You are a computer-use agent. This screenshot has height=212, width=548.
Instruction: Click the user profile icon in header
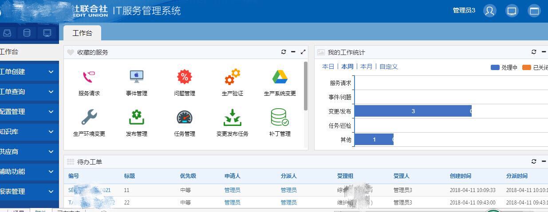pyautogui.click(x=490, y=11)
